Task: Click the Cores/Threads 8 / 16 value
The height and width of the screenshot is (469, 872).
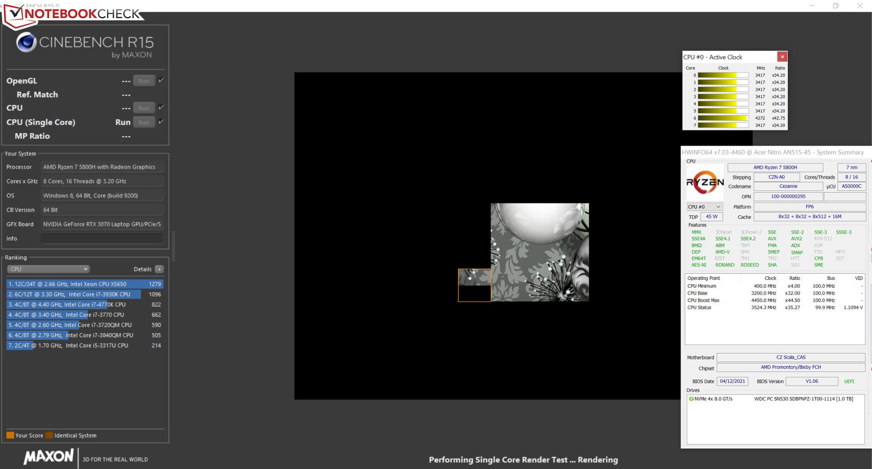Action: point(852,178)
